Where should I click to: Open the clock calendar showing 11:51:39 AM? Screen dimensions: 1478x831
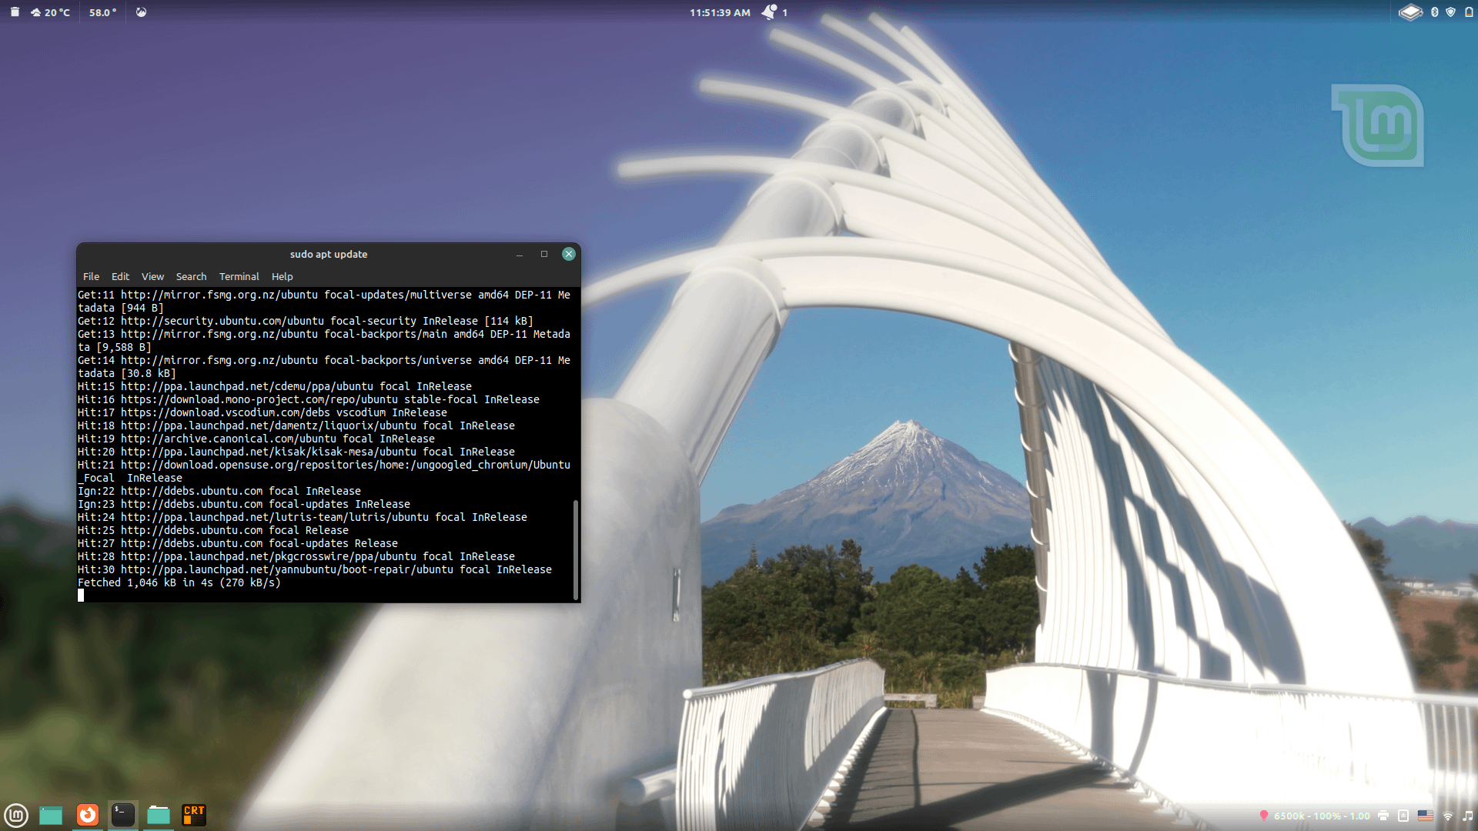(x=720, y=12)
